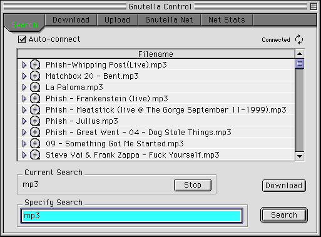
Task: Click the CD icon beside Phish - Julius.mp3
Action: pyautogui.click(x=35, y=121)
